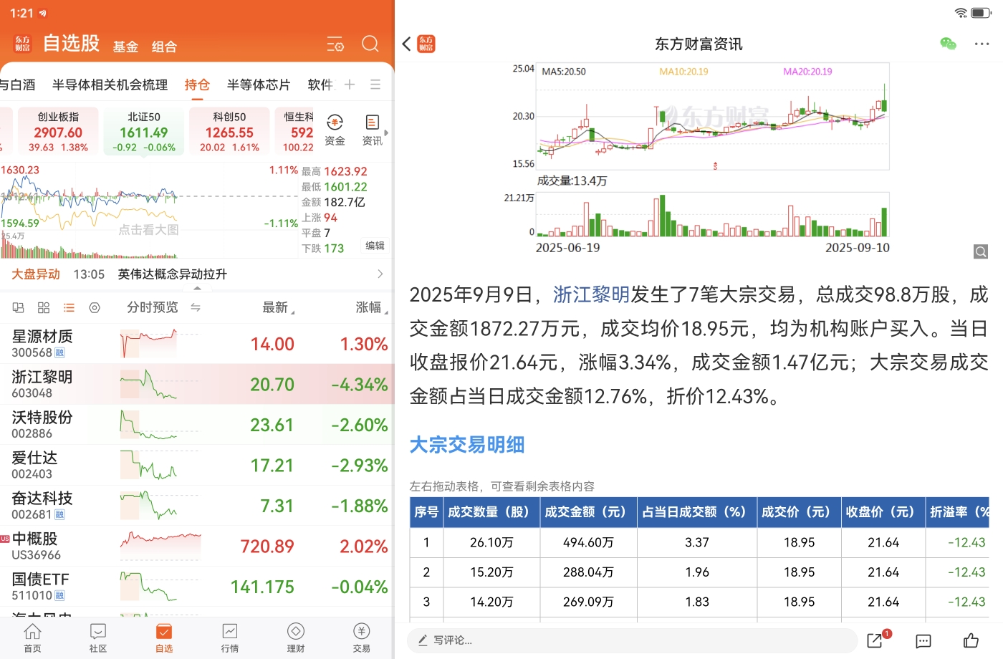Tap the circular target display icon
The width and height of the screenshot is (1003, 659).
coord(95,307)
